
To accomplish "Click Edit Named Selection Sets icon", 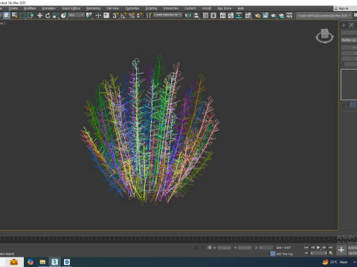I will pyautogui.click(x=149, y=16).
